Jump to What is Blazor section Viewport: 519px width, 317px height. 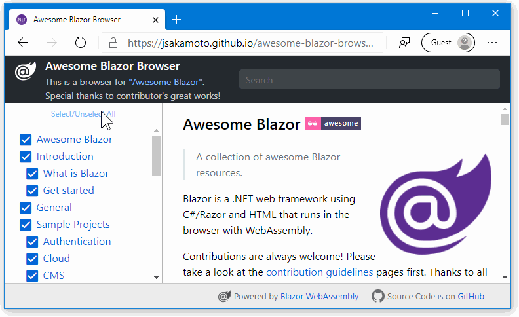[x=76, y=174]
